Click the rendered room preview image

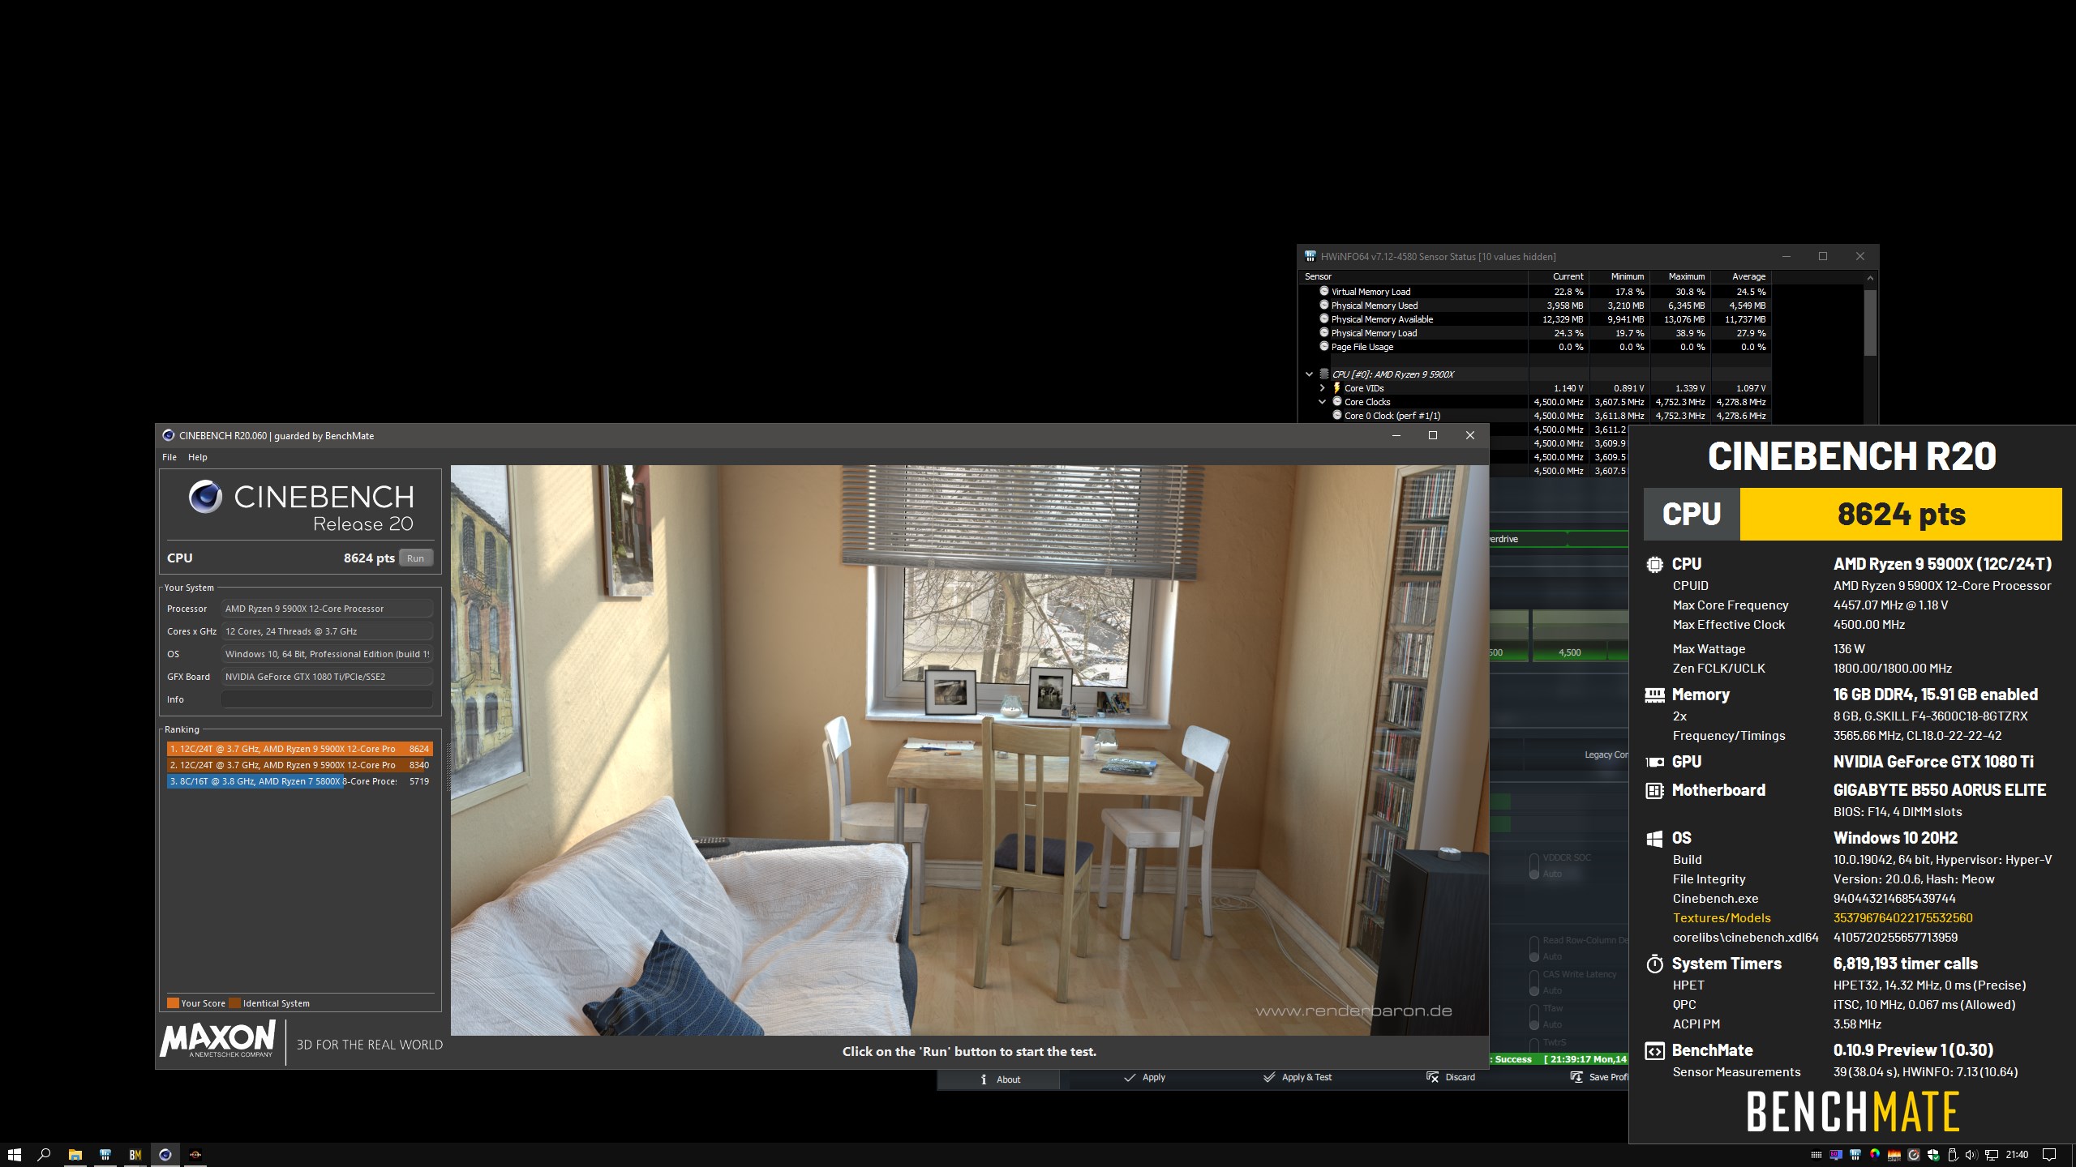tap(969, 750)
